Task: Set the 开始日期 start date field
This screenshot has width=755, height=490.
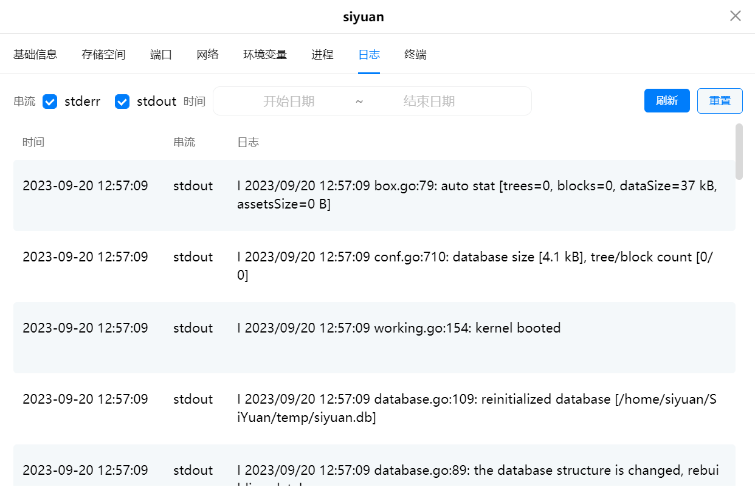Action: click(x=289, y=102)
